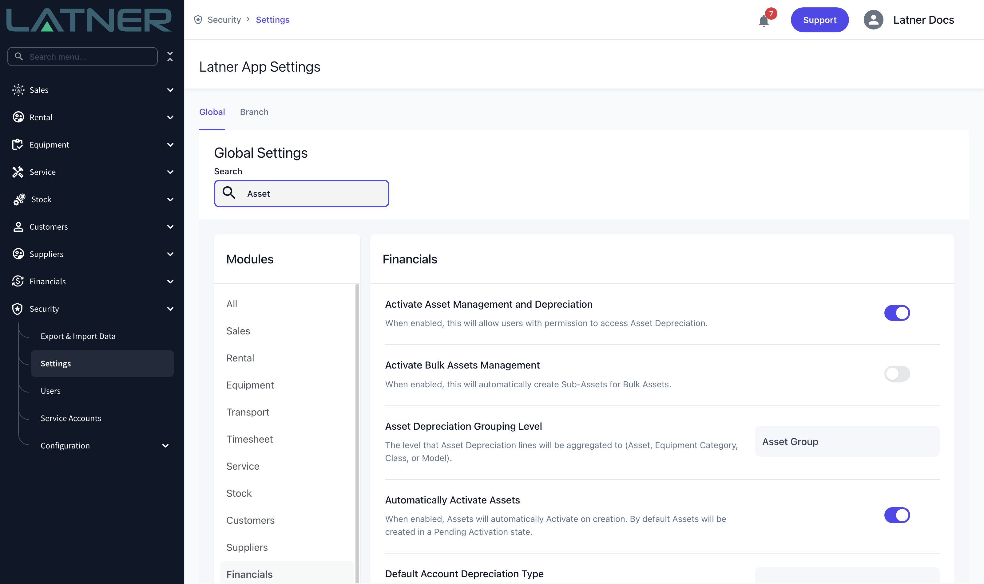Click the Security shield icon in the sidebar
The width and height of the screenshot is (984, 584).
tap(17, 309)
